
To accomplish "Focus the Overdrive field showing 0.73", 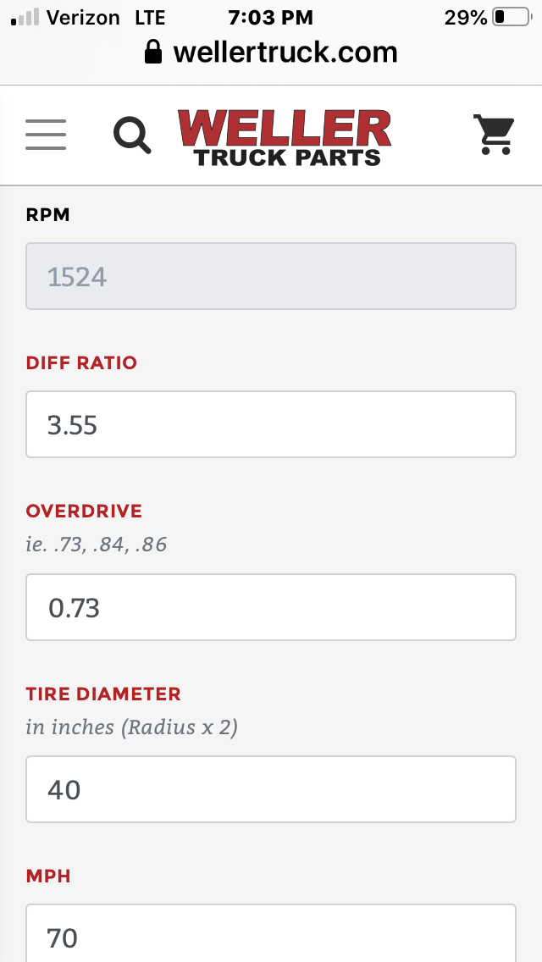I will click(x=271, y=607).
